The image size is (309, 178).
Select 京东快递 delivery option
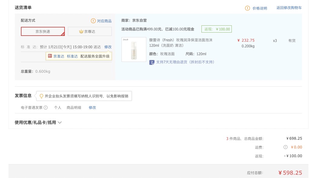(x=43, y=31)
